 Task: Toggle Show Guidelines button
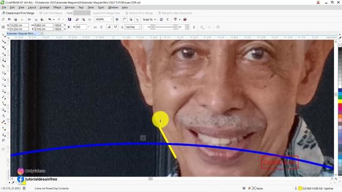[137, 19]
